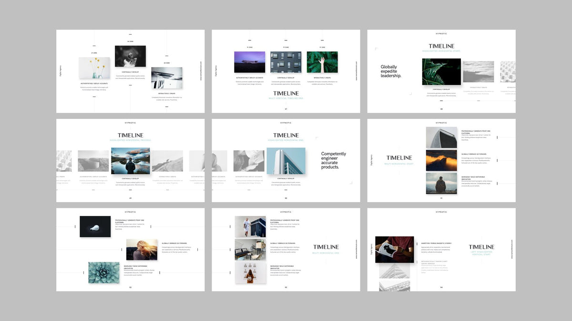This screenshot has width=572, height=321.
Task: Click slide page number 50
Action: [286, 198]
